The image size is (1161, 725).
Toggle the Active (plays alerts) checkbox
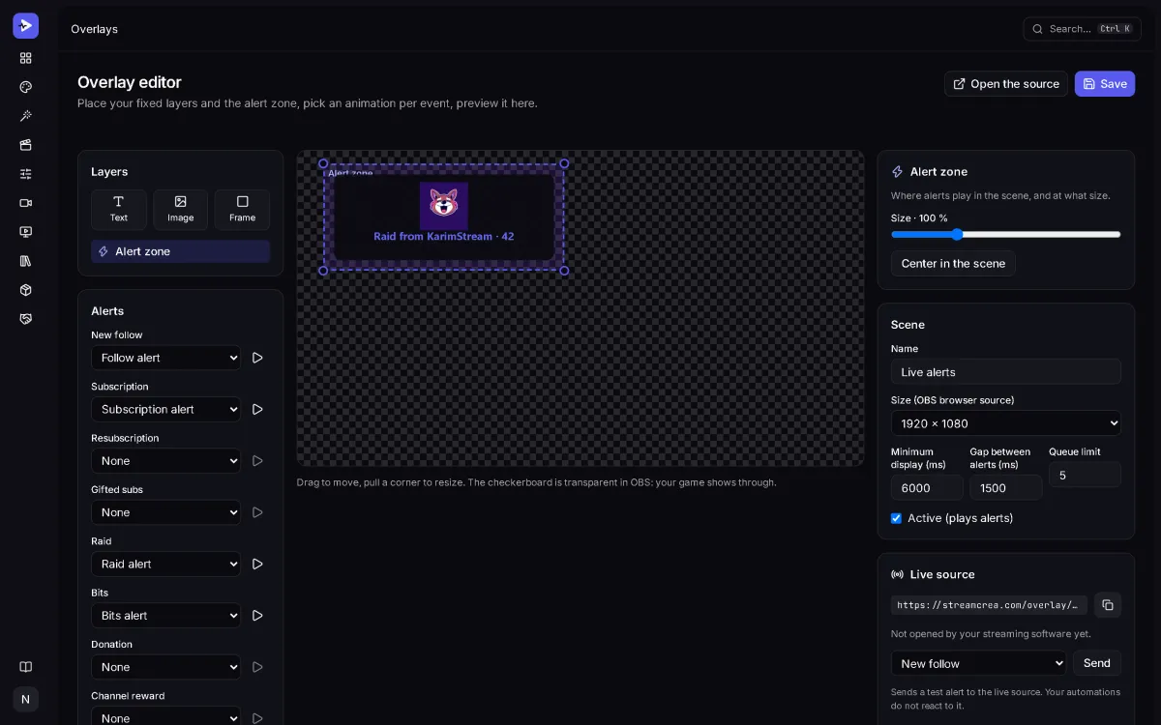(x=896, y=518)
